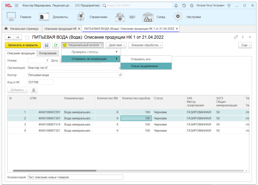Screen dimensions: 258x185
Task: Click the green refresh icon
Action: click(55, 45)
